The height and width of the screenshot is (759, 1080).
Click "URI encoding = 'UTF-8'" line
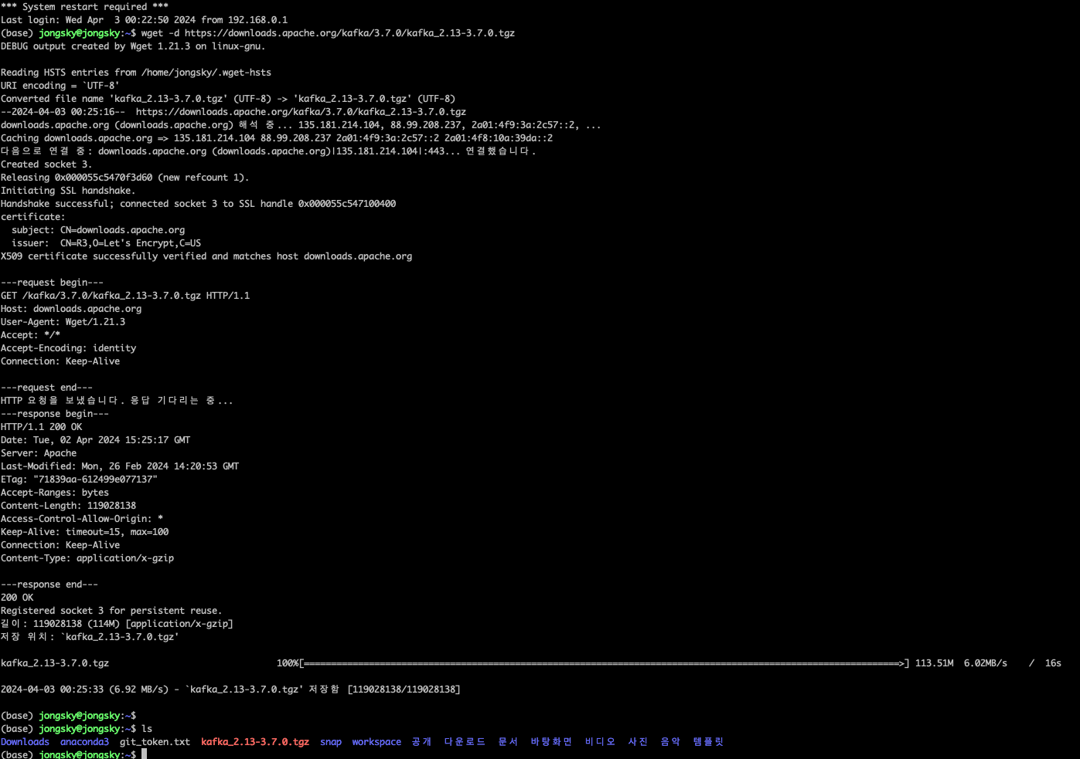pos(60,86)
